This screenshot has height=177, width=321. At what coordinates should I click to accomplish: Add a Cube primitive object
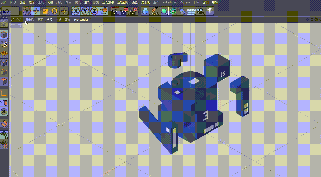pos(145,11)
